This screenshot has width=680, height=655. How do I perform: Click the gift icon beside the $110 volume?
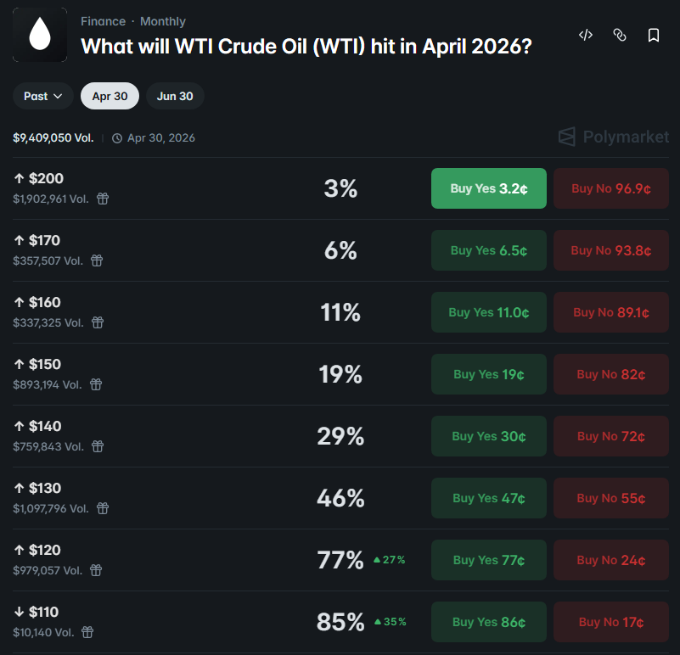88,632
